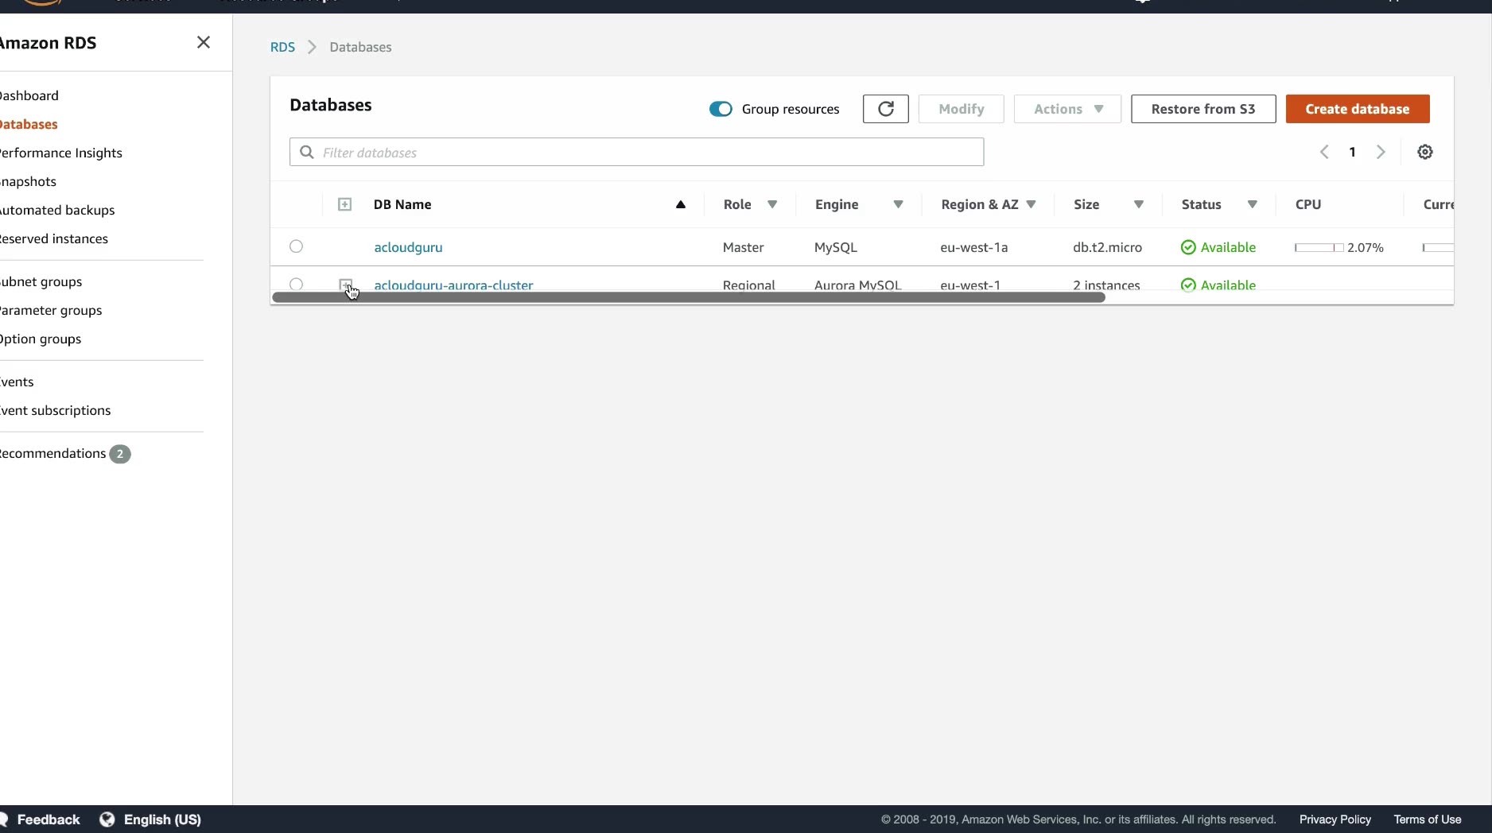Click the Filter databases search field

click(x=636, y=152)
